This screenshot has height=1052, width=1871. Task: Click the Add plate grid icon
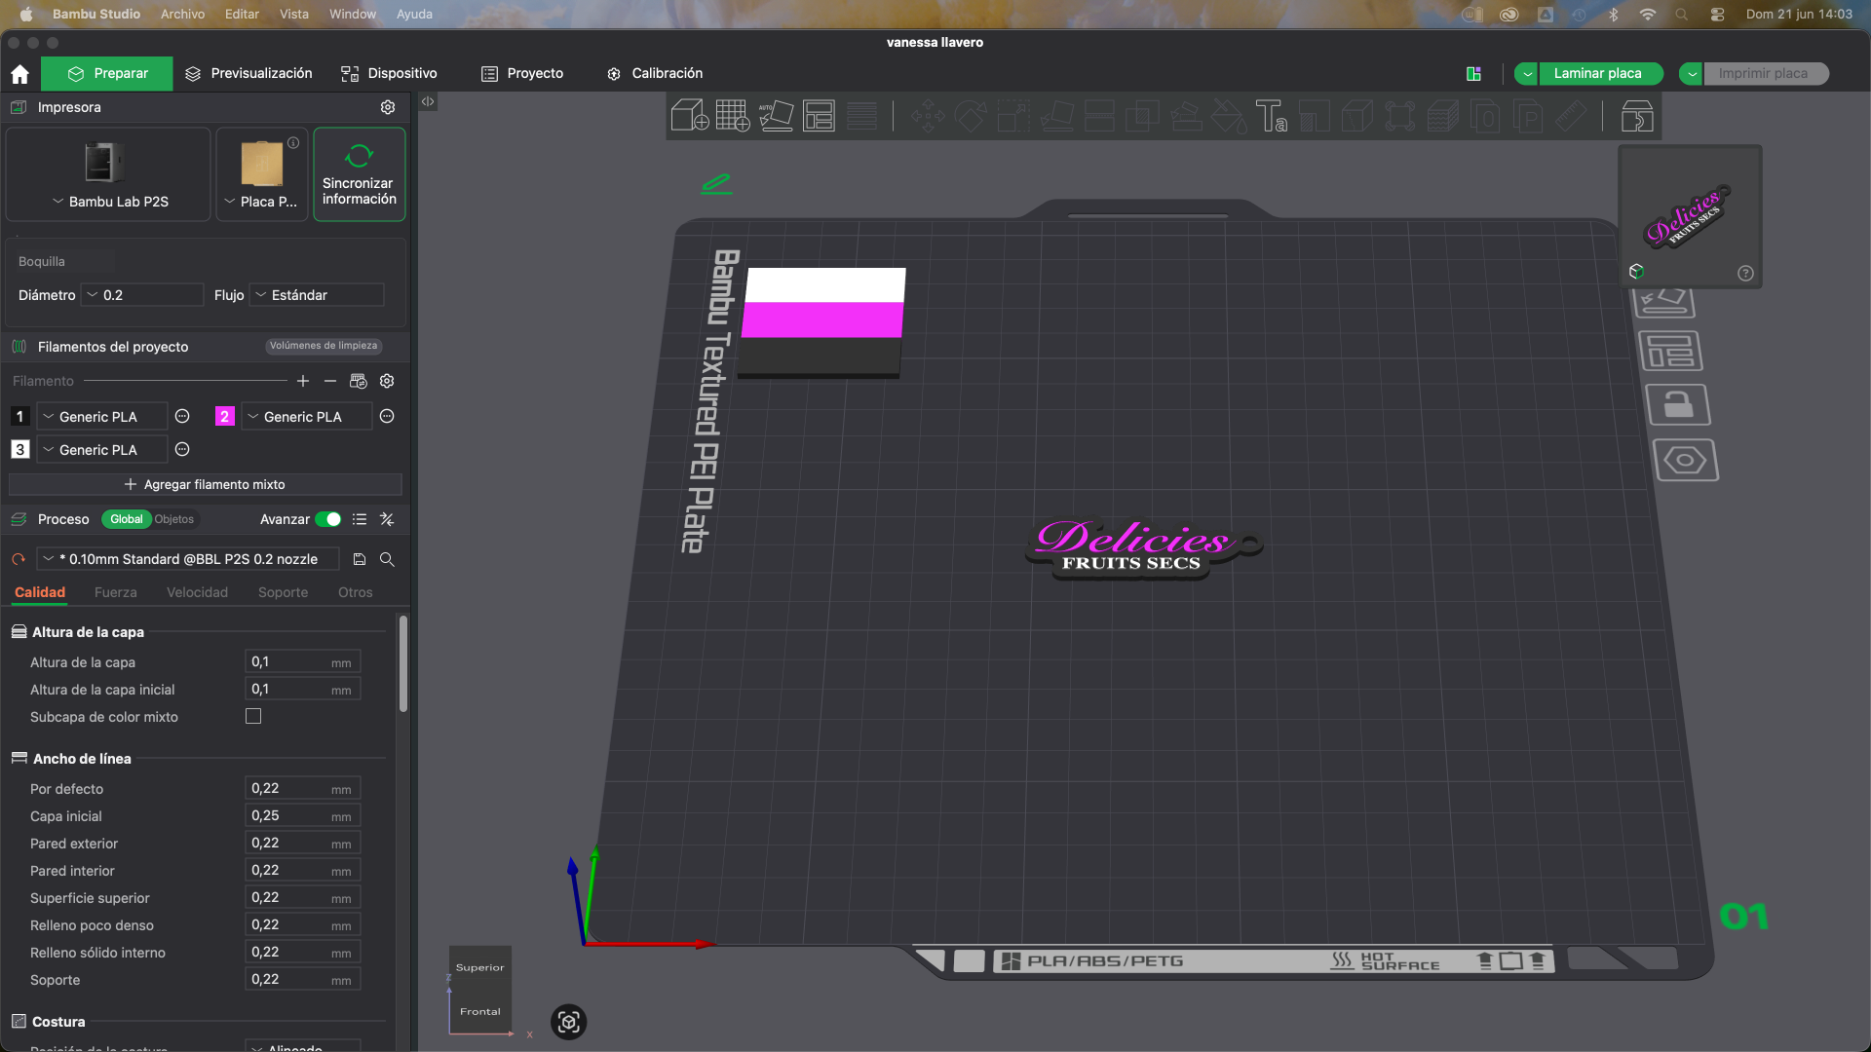click(733, 116)
